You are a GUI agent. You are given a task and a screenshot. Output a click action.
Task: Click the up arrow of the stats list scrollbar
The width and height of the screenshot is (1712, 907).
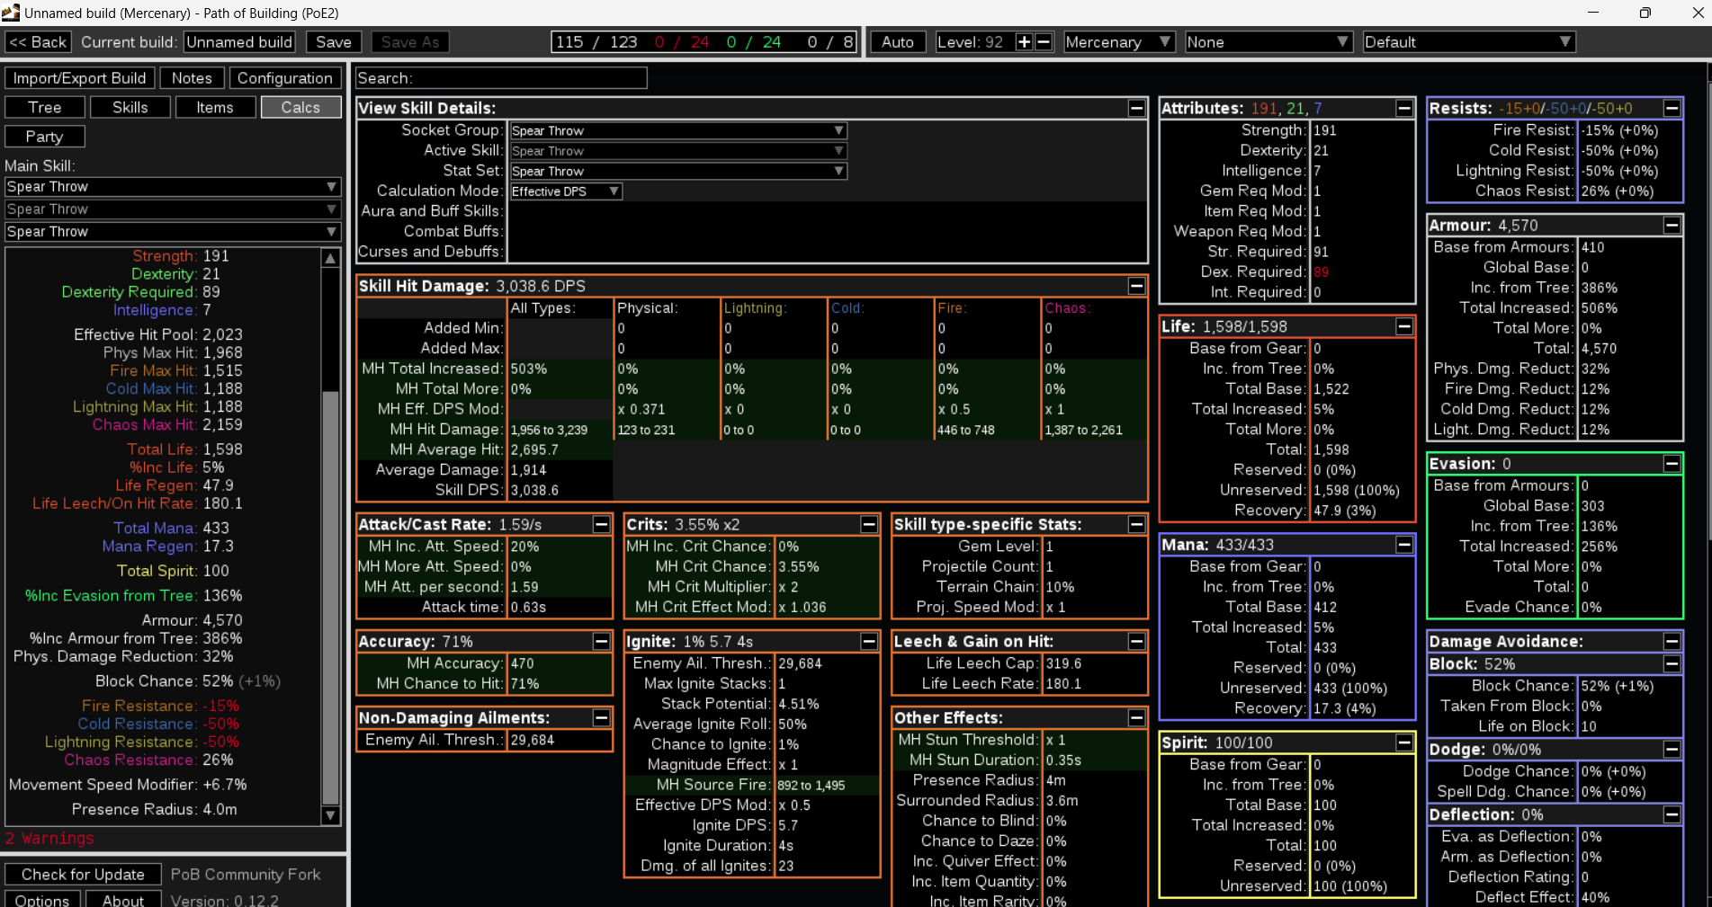[x=331, y=258]
